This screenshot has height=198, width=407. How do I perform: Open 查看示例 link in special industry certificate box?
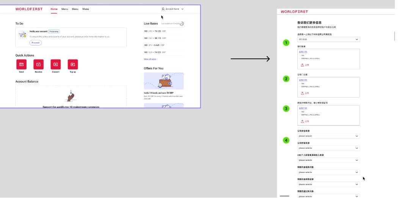coord(303,108)
